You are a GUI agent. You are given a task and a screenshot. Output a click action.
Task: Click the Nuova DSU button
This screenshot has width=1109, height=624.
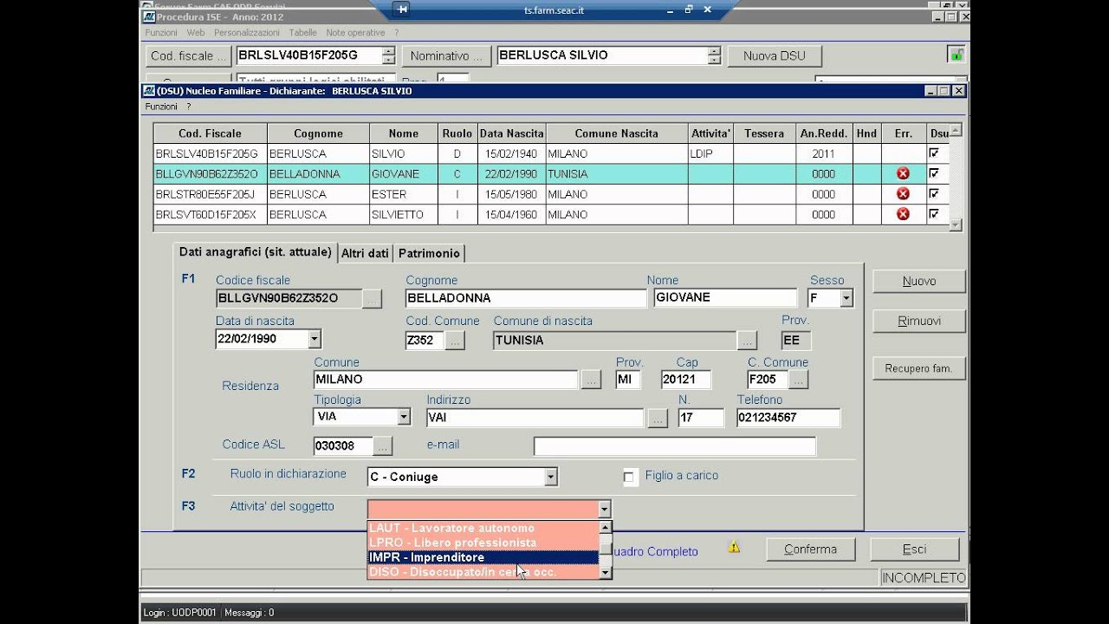[x=774, y=55]
